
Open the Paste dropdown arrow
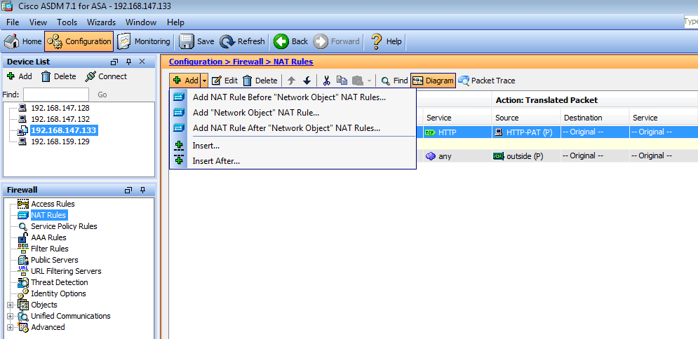click(x=369, y=81)
